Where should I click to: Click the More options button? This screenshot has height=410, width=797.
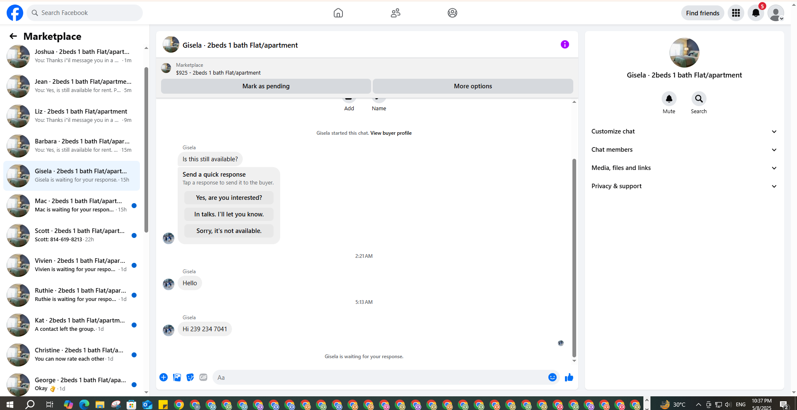pos(473,86)
